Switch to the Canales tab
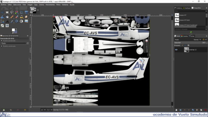 (x=185, y=36)
